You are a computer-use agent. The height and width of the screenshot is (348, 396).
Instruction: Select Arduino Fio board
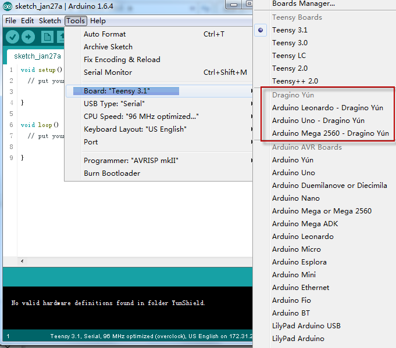(291, 300)
